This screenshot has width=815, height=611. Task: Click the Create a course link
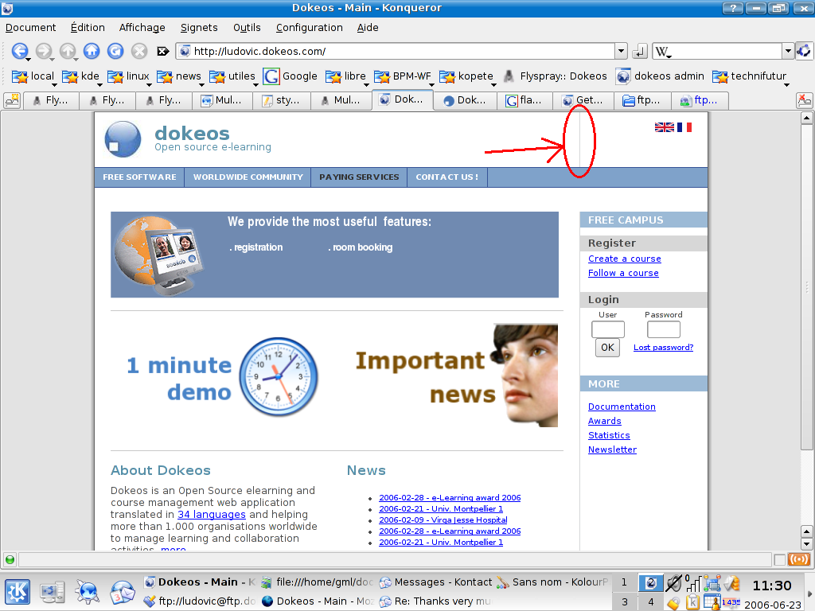(624, 259)
